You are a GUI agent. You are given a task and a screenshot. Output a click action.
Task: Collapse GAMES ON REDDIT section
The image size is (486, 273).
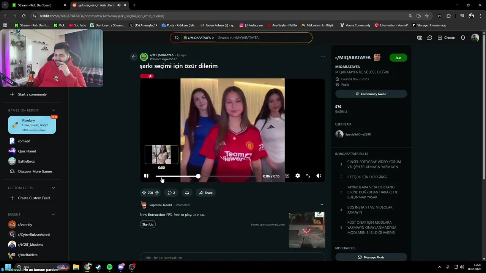[x=53, y=110]
